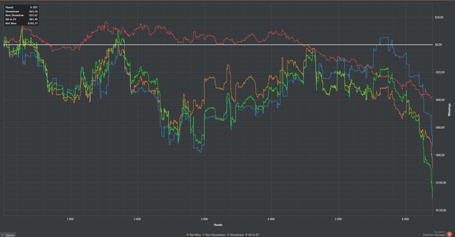Screen dimensions: 455x237
Task: Click the $20,00 y-axis label
Action: (439, 18)
